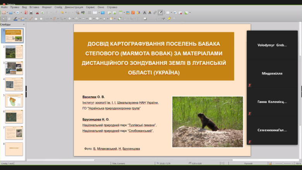Toggle the Show Draw Functions button

coord(160,13)
